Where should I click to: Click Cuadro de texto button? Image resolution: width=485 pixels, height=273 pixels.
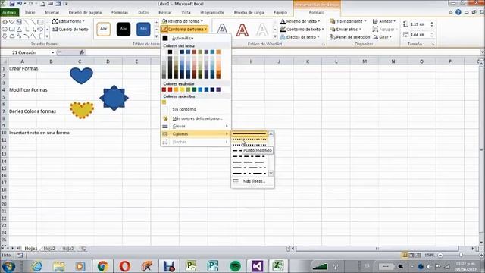click(70, 29)
